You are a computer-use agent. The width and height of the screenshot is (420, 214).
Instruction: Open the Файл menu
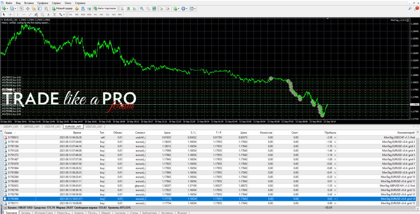click(x=9, y=3)
